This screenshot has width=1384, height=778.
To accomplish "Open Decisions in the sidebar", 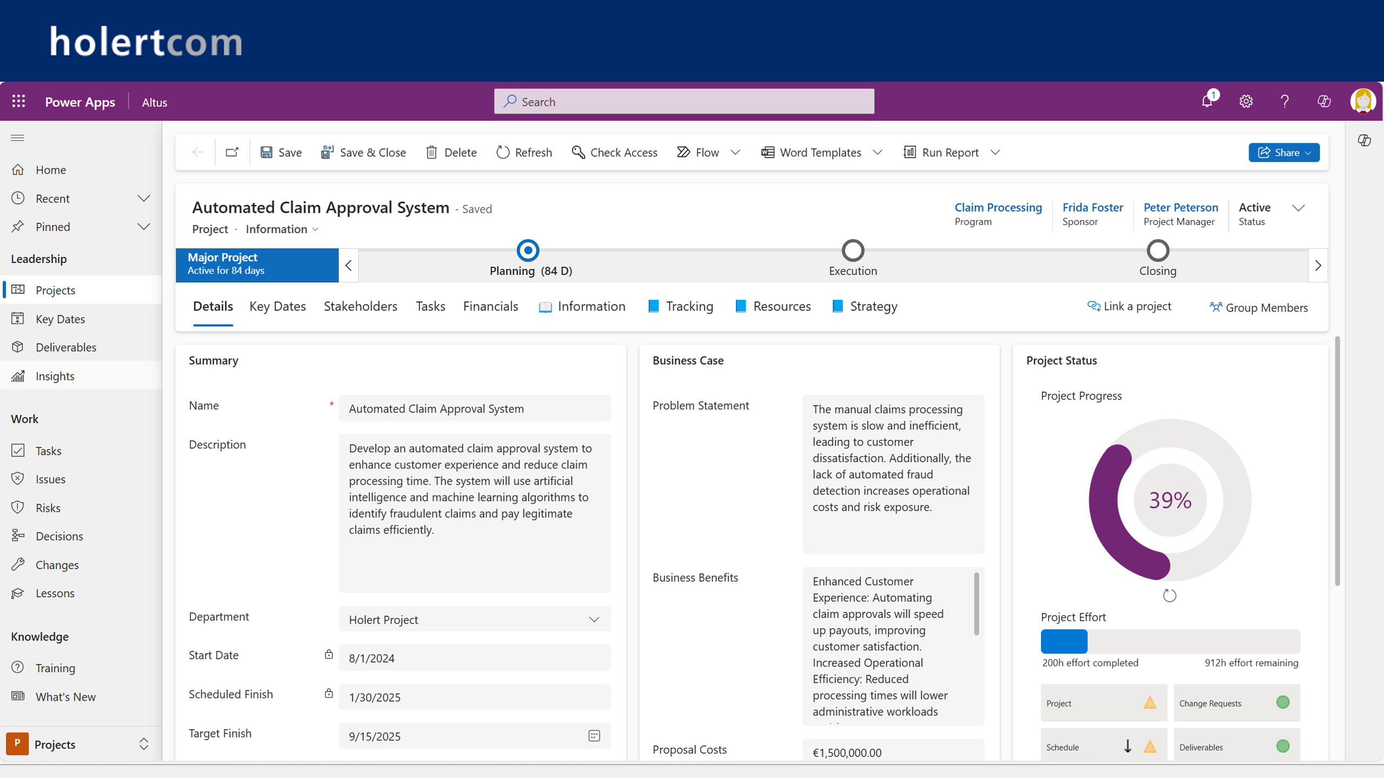I will tap(81, 536).
